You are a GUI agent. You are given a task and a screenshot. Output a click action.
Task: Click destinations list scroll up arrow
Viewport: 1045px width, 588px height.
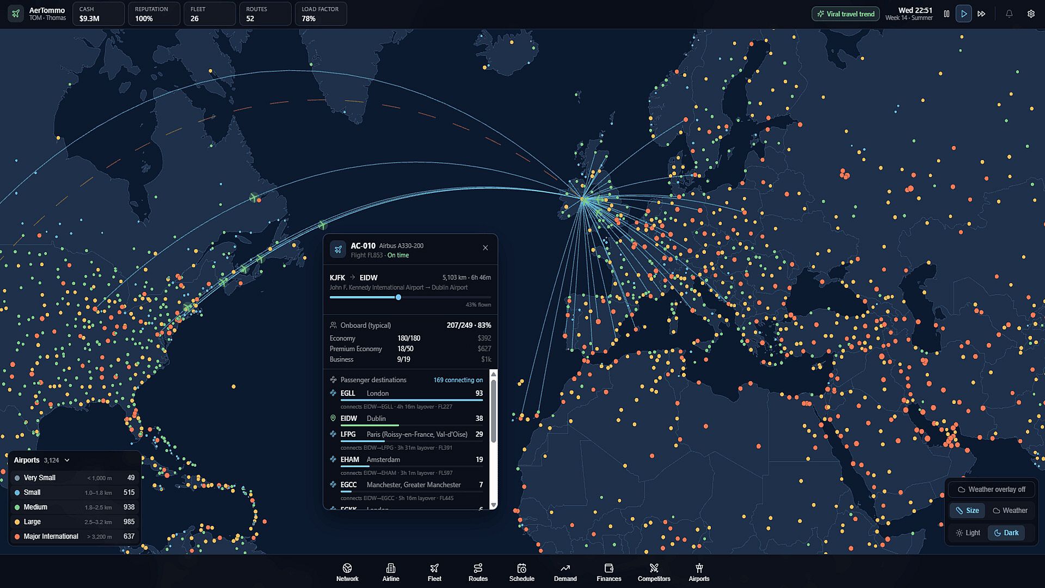(x=494, y=374)
